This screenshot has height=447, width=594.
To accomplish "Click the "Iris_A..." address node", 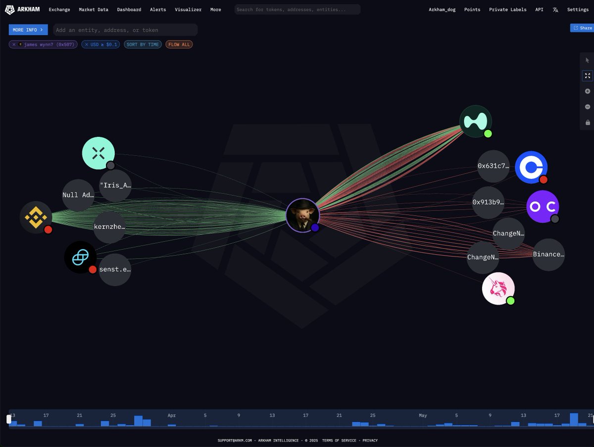I will [115, 185].
